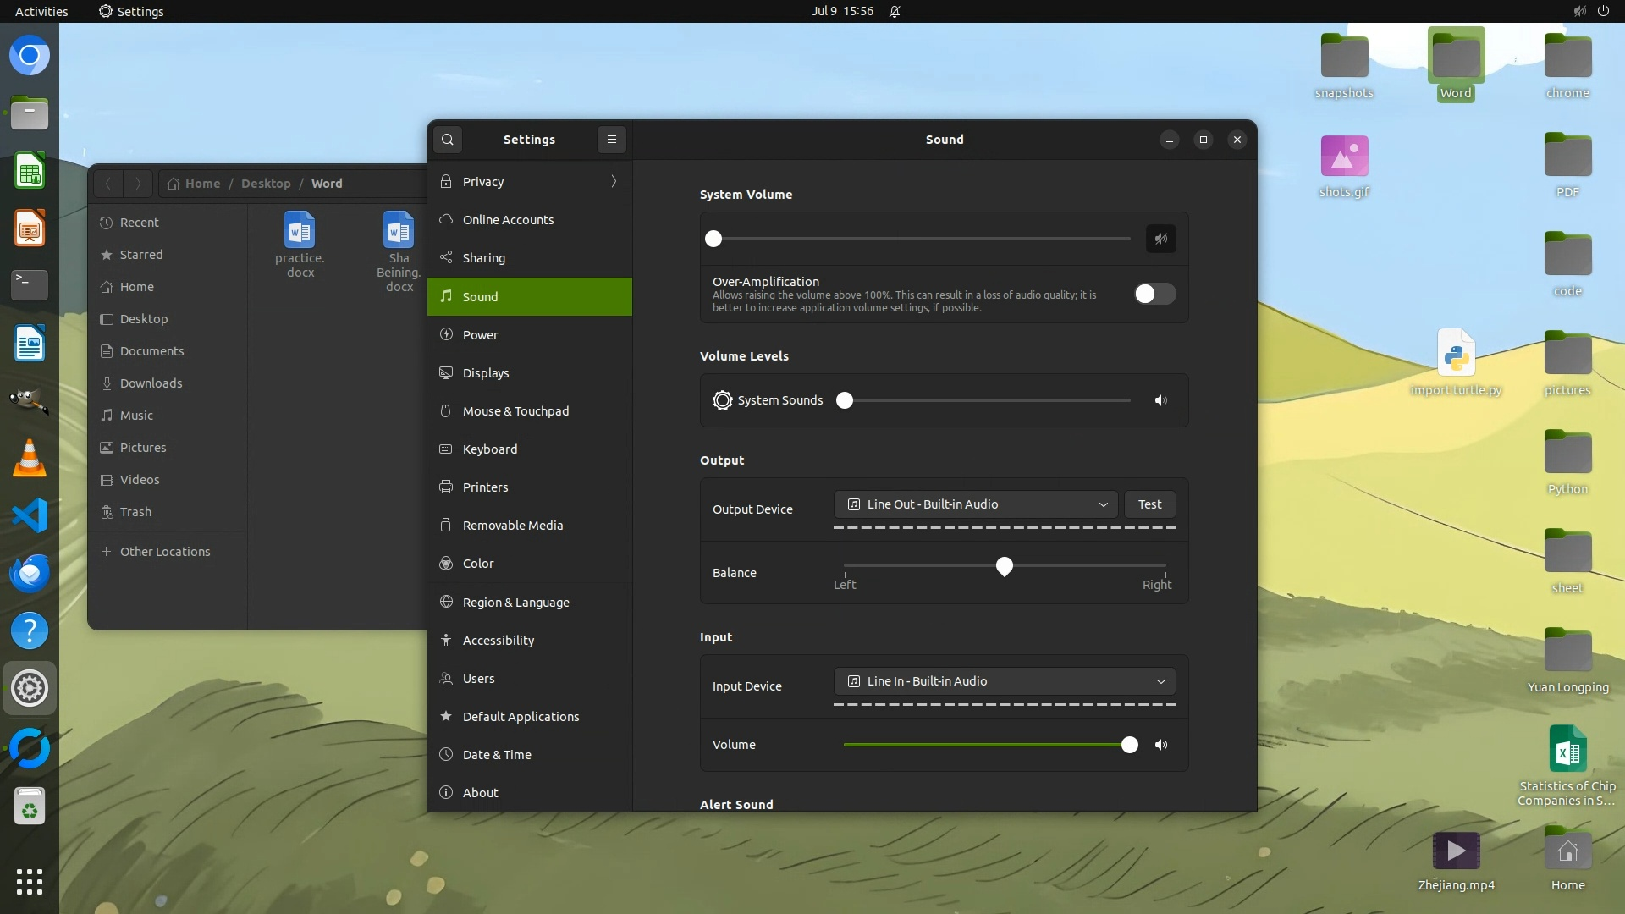Expand the Privacy submenu arrow

[x=614, y=181]
